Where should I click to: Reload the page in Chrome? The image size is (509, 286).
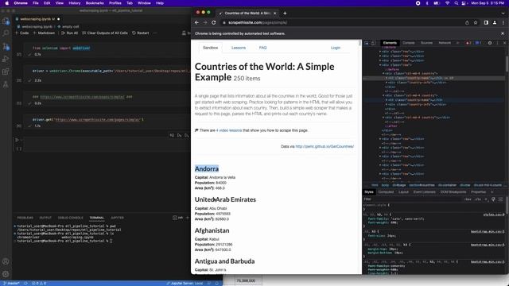point(214,23)
